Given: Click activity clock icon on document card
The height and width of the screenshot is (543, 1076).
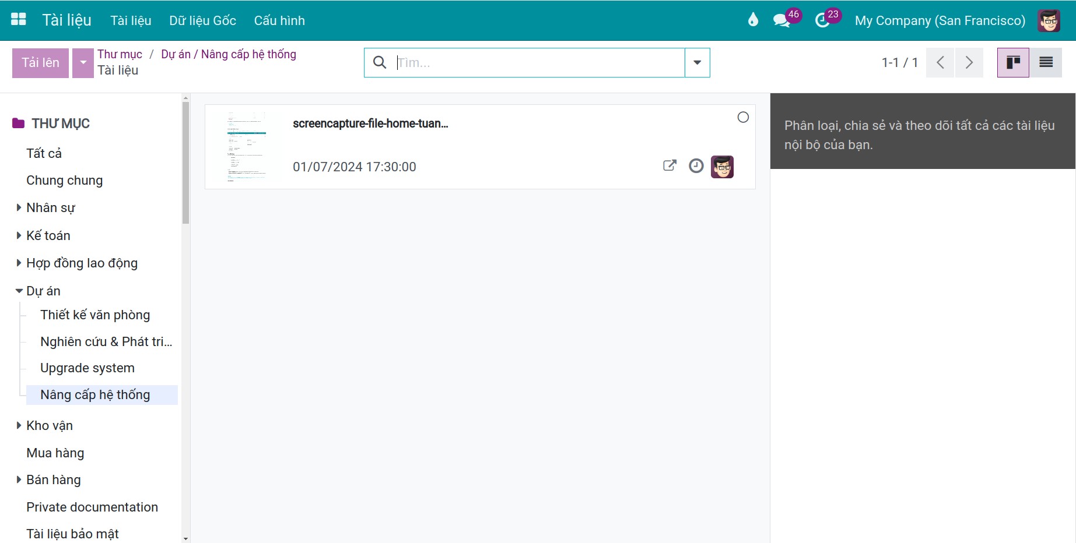Looking at the screenshot, I should coord(696,166).
